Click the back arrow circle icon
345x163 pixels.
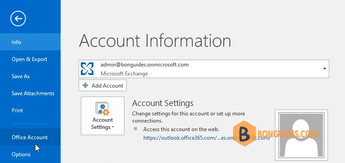(x=18, y=18)
